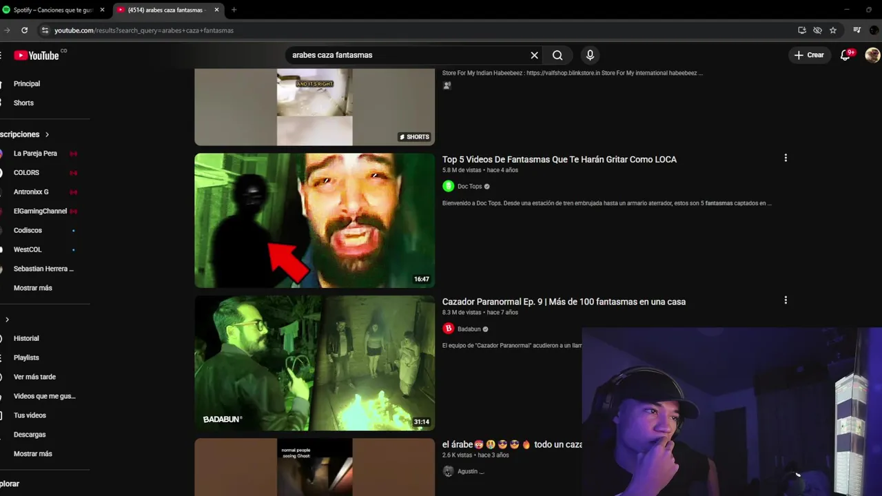
Task: Play the Cazador Paranormal Badabun thumbnail
Action: click(x=315, y=363)
